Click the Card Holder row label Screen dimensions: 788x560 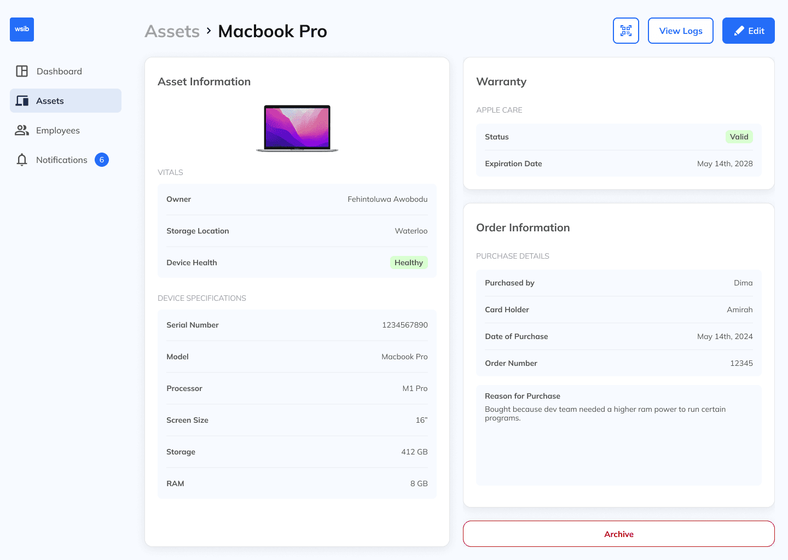(507, 310)
